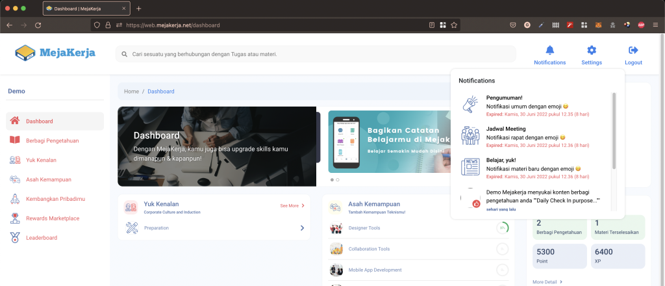Open the browser hamburger menu

655,25
